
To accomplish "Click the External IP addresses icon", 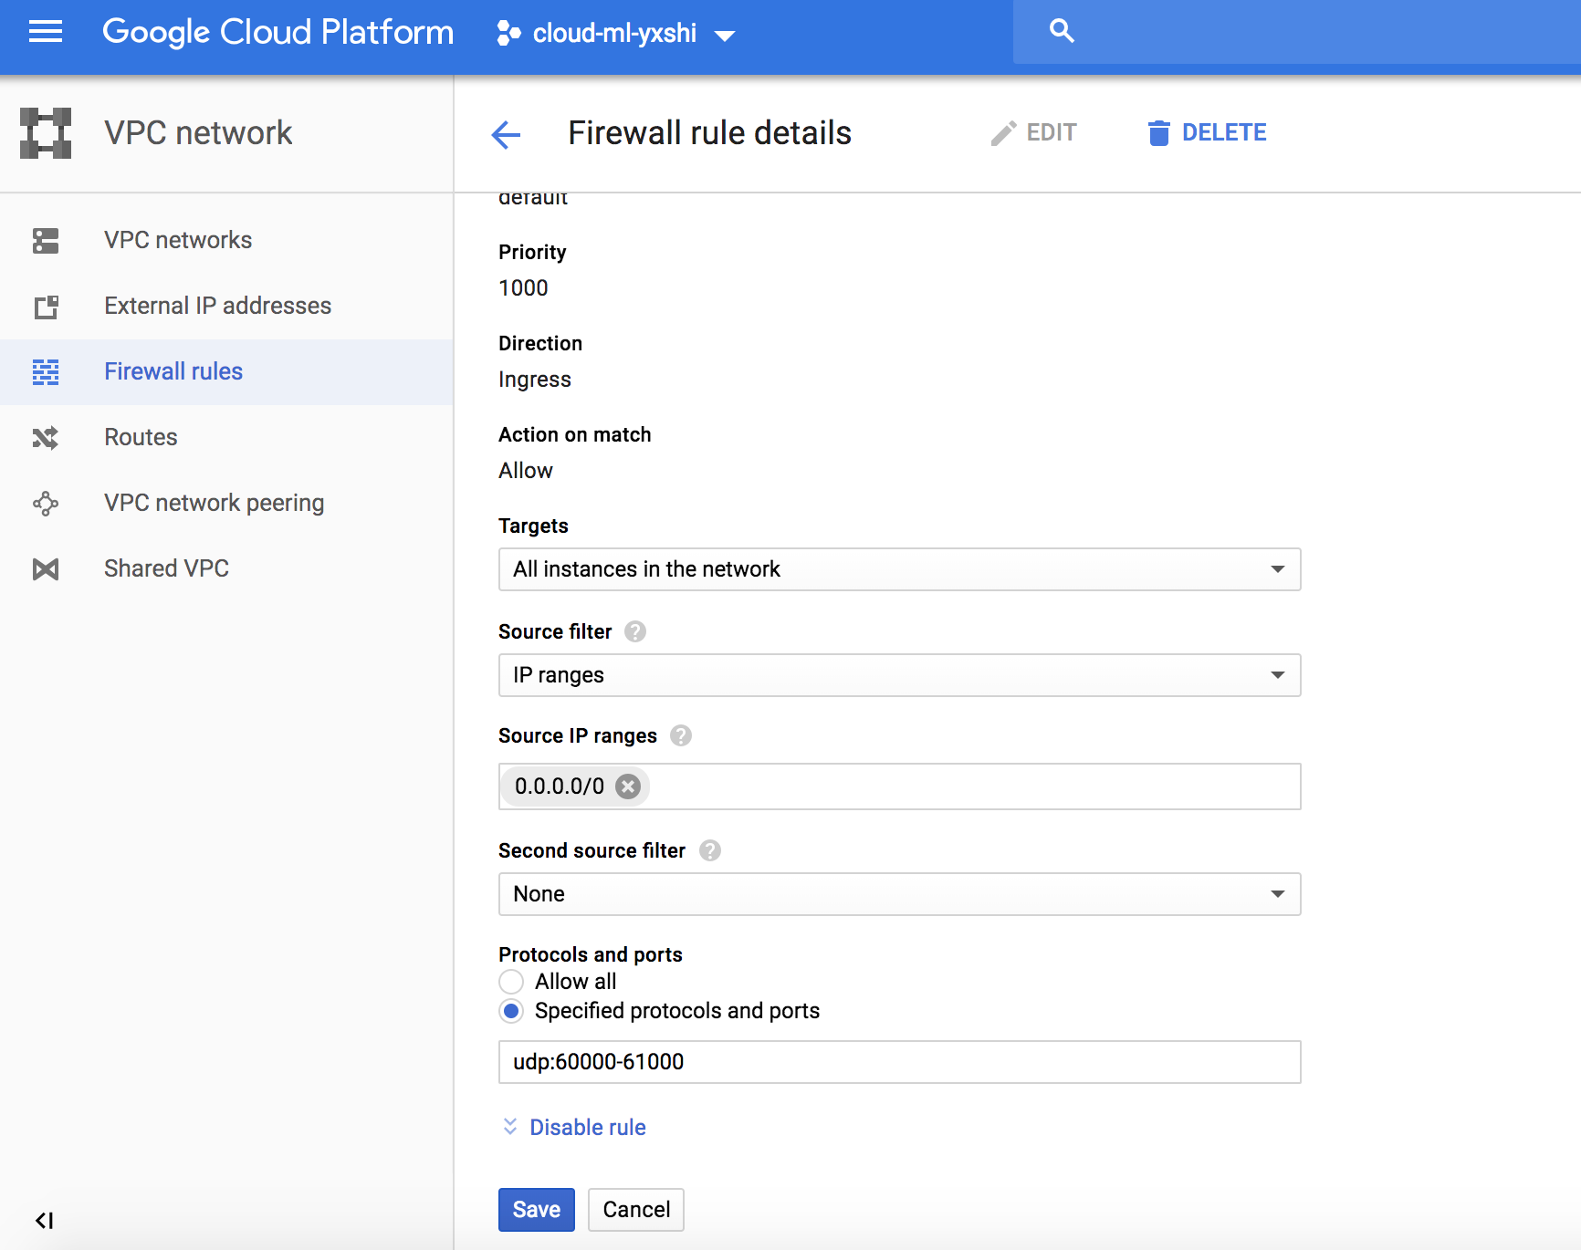I will 46,307.
